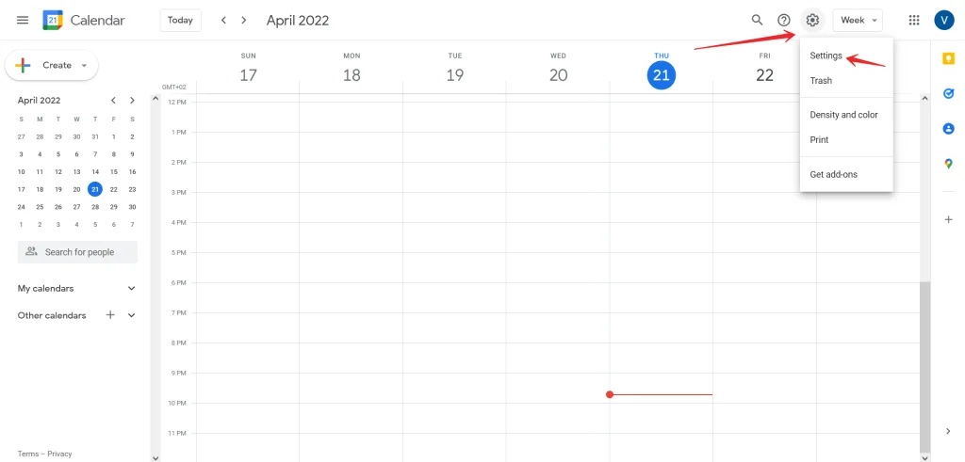Expand the Create button dropdown
The height and width of the screenshot is (462, 965).
(84, 65)
